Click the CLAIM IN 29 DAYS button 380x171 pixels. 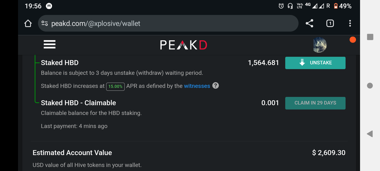coord(315,103)
